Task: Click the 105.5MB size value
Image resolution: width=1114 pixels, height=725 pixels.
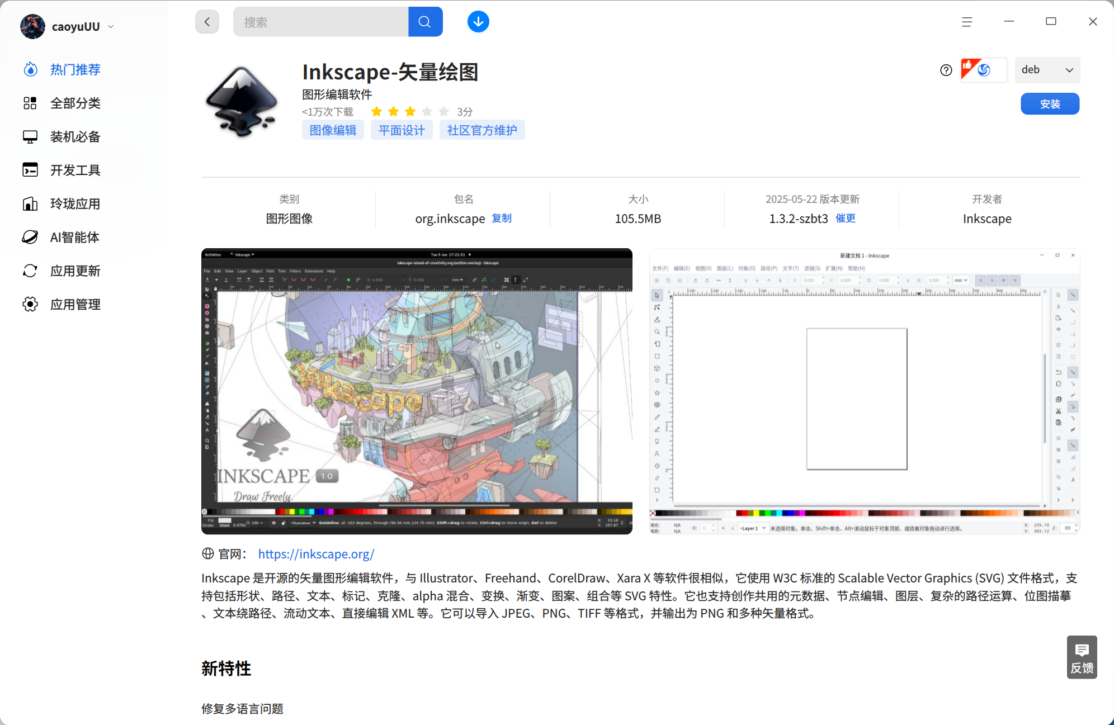Action: (x=638, y=219)
